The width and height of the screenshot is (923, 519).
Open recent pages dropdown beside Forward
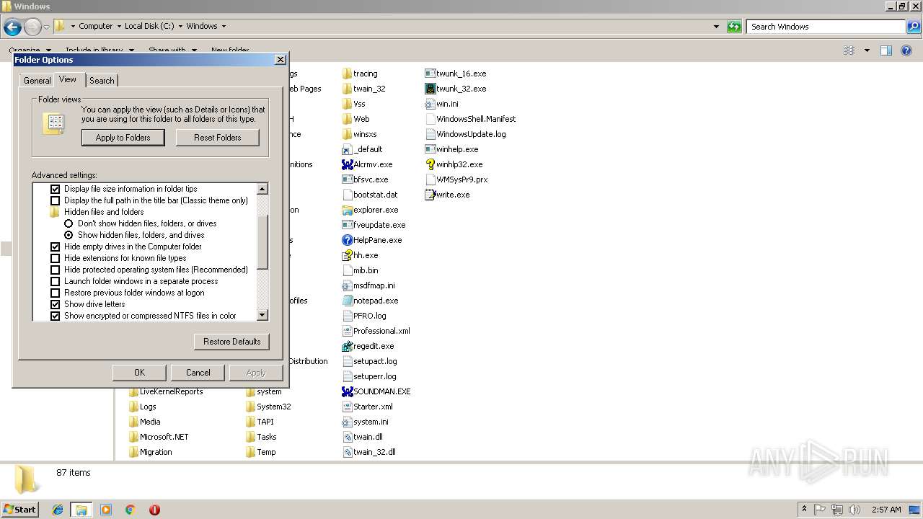pyautogui.click(x=47, y=27)
